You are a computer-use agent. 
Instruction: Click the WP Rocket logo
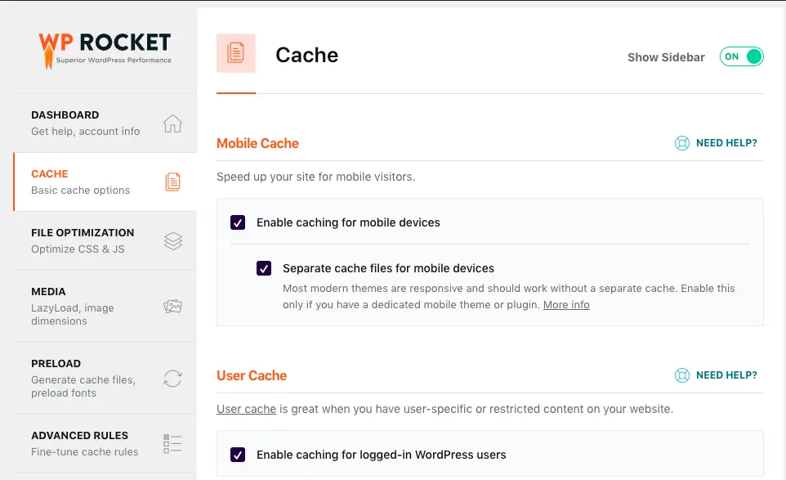(105, 49)
